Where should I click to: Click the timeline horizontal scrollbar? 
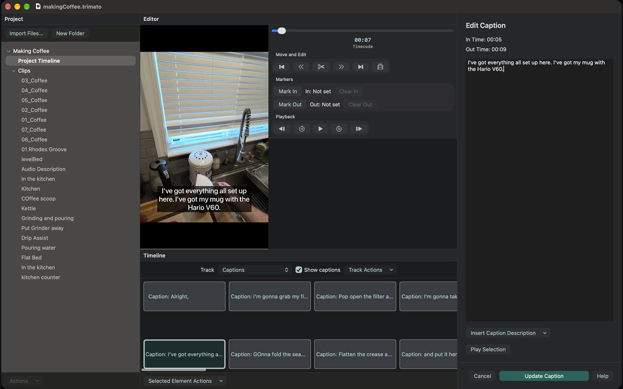pos(173,370)
